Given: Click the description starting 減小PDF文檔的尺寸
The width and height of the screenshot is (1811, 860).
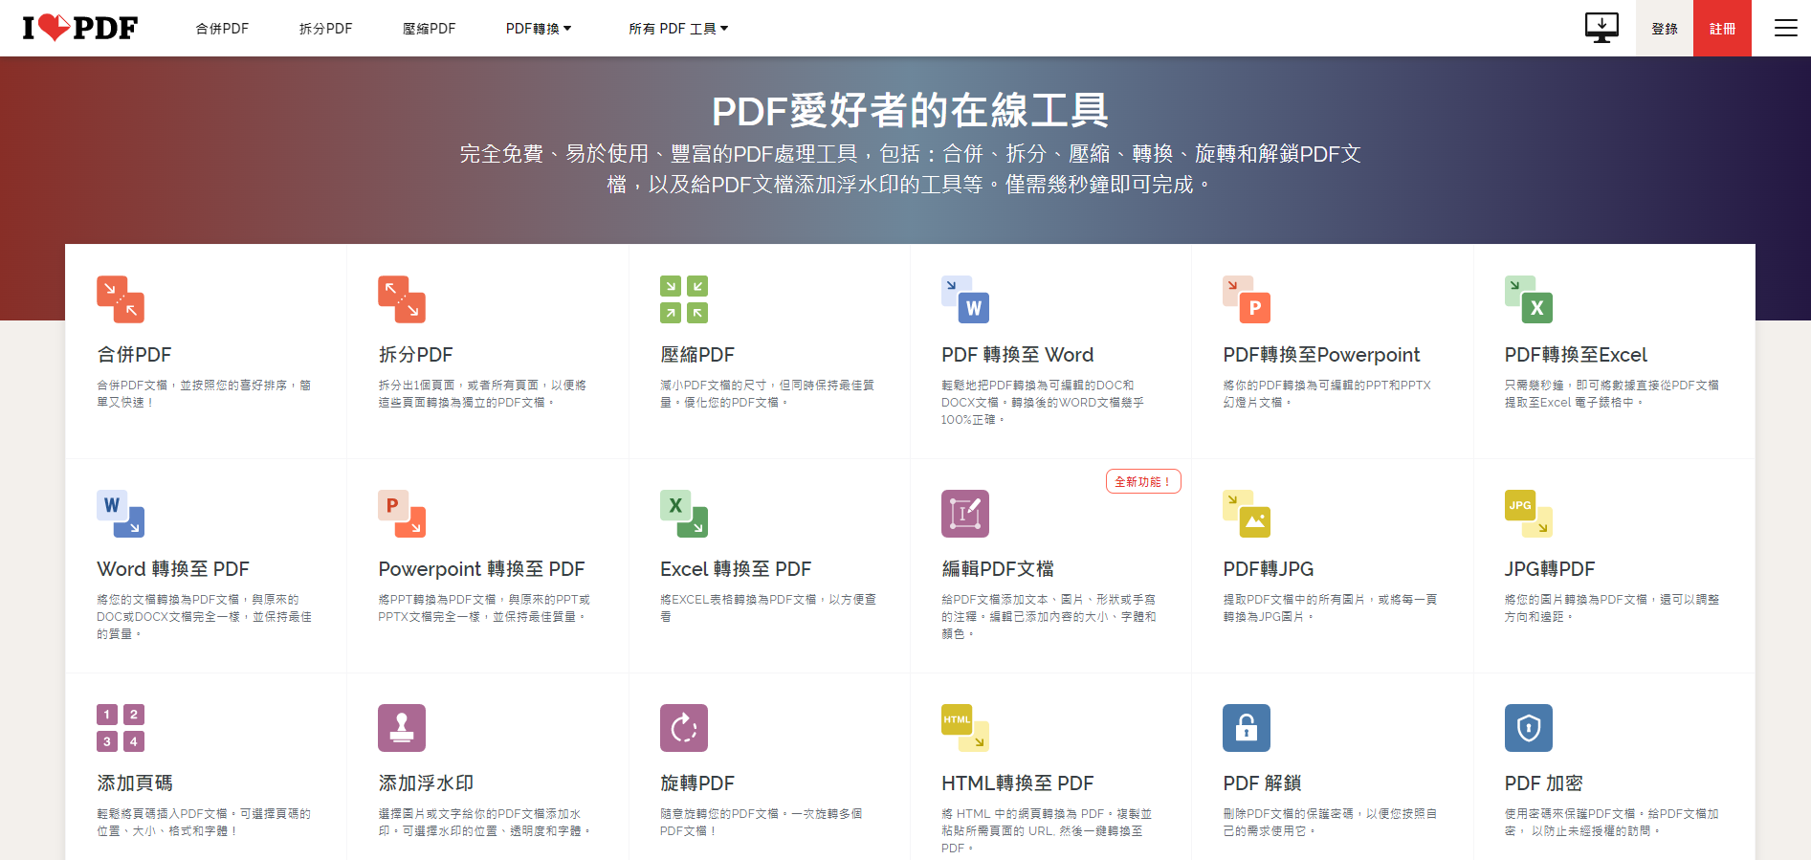Looking at the screenshot, I should coord(767,394).
